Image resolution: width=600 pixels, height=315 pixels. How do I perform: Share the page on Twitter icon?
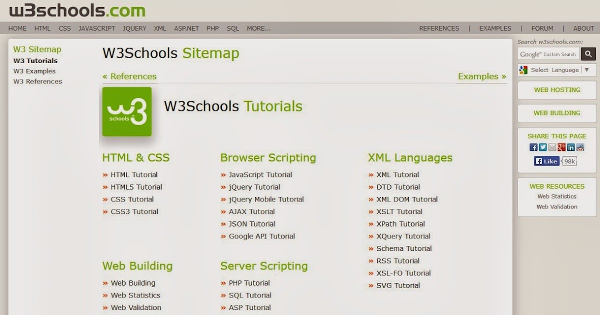(x=543, y=147)
